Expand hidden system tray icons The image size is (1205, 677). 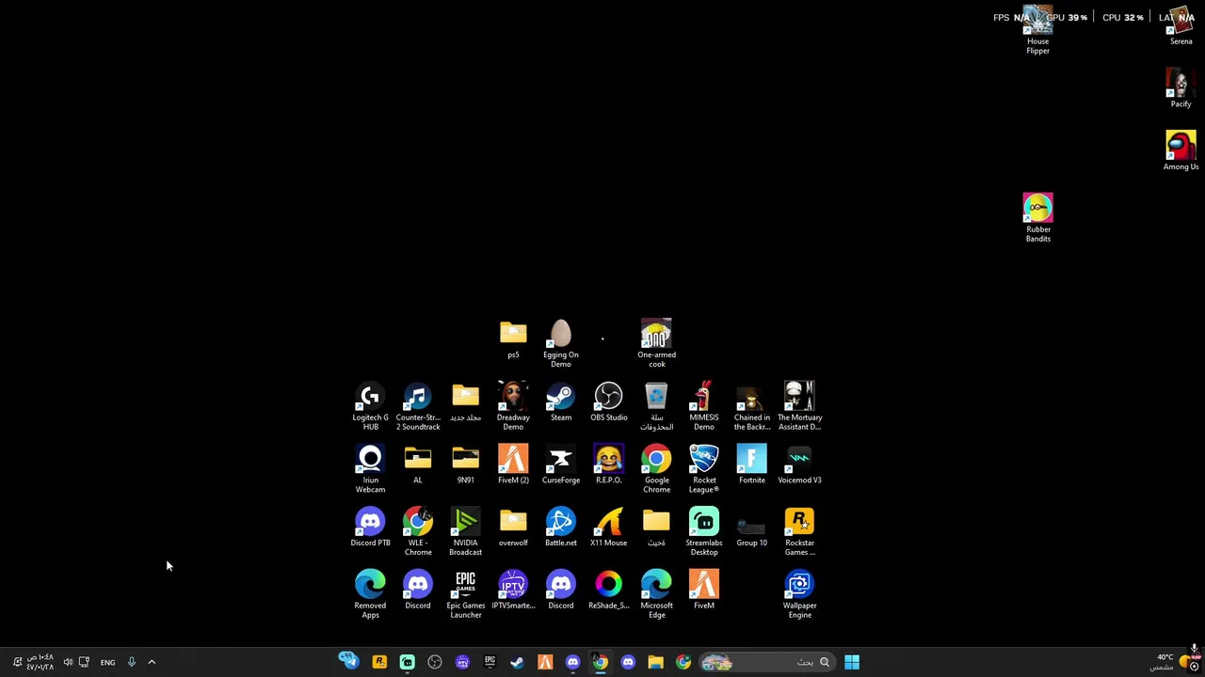(x=152, y=662)
